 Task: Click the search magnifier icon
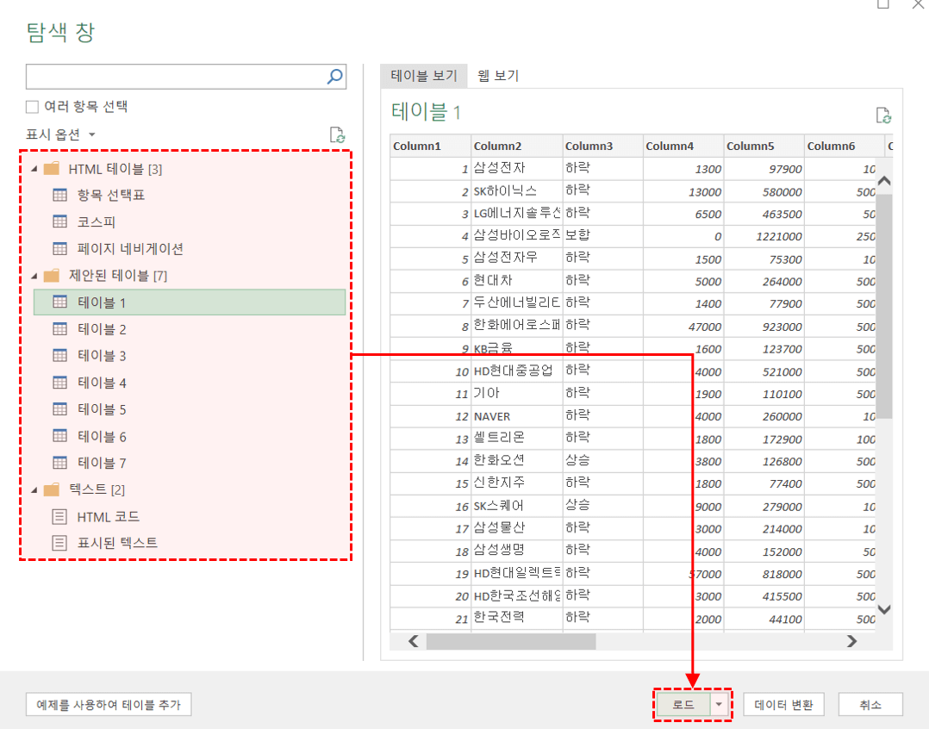(334, 77)
